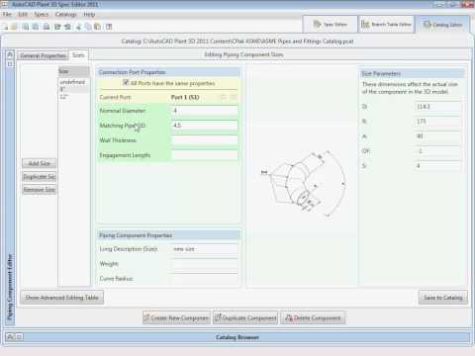Open the Specs menu

pos(42,14)
